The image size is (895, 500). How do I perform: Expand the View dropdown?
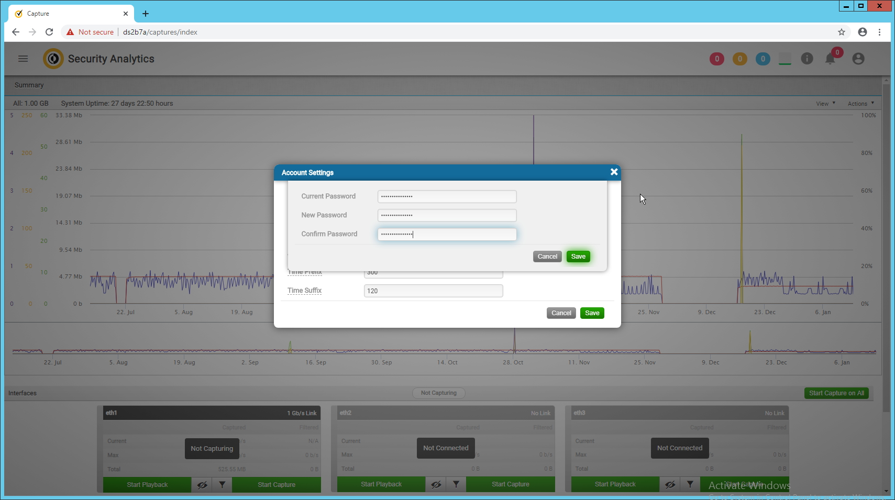[825, 104]
